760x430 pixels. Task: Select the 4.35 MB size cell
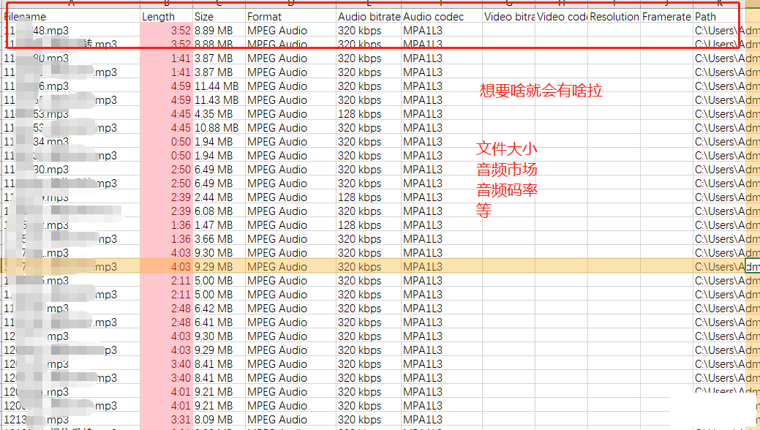219,114
